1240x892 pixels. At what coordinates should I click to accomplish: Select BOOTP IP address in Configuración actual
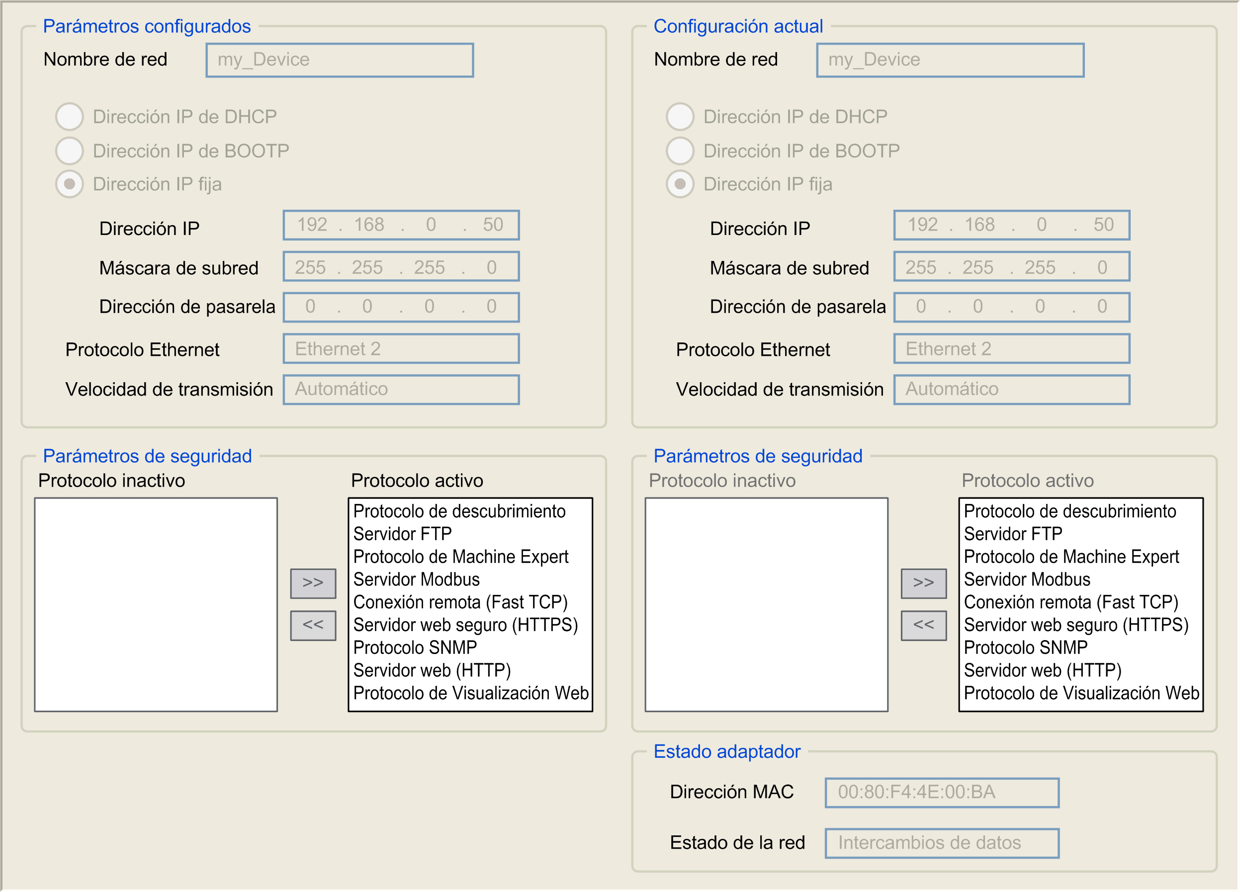680,150
